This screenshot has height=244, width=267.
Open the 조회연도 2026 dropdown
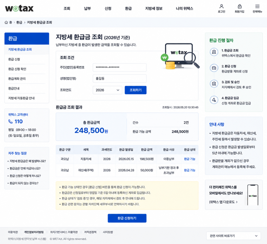pos(107,90)
